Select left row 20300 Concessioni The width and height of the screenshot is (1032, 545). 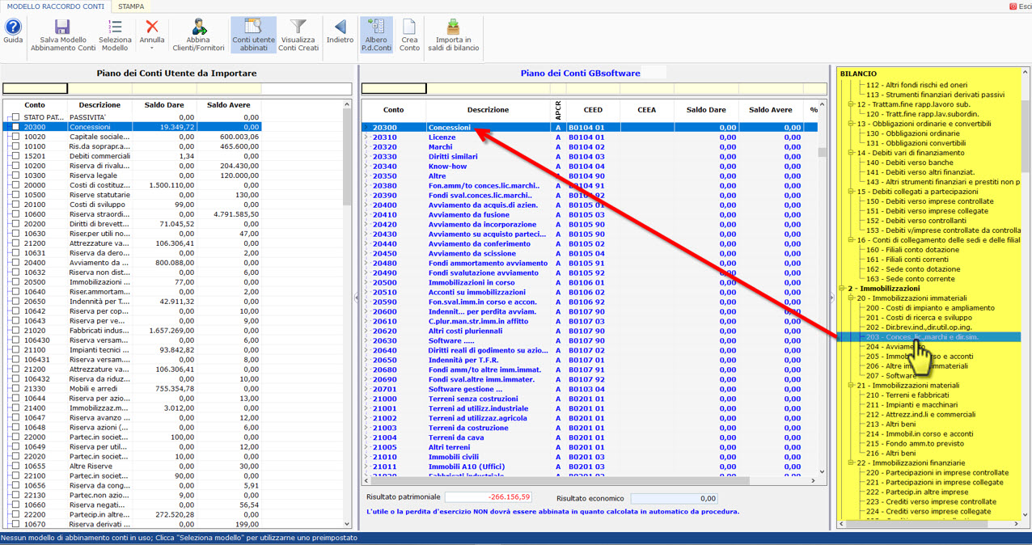click(133, 127)
